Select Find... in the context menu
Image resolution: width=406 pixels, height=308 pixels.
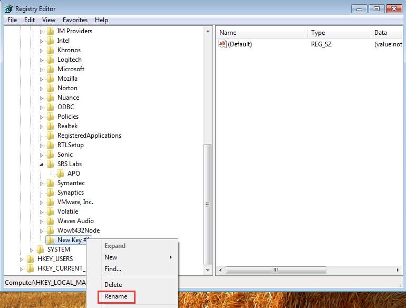(x=113, y=269)
